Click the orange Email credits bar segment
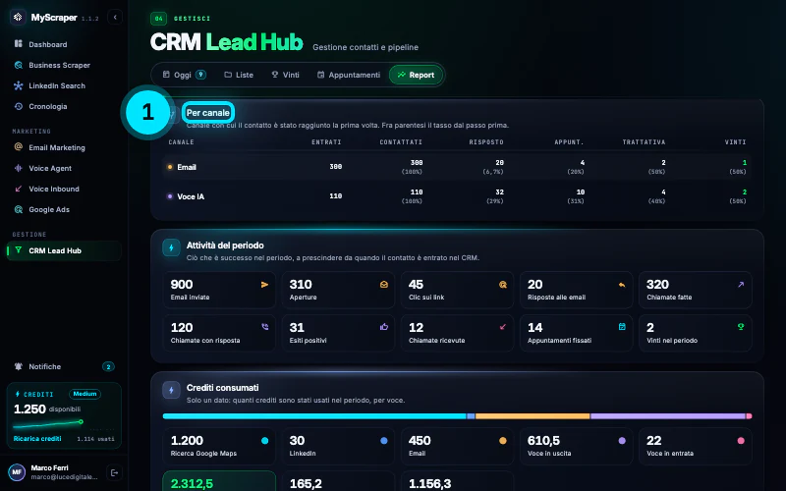 click(x=533, y=416)
